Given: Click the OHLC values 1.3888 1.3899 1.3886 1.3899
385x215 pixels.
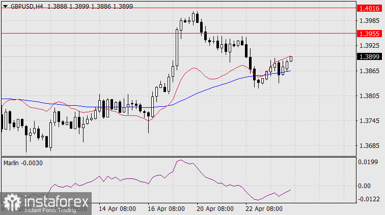Looking at the screenshot, I should click(x=90, y=7).
